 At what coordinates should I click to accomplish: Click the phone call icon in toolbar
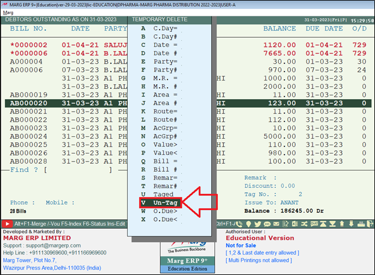click(x=239, y=224)
